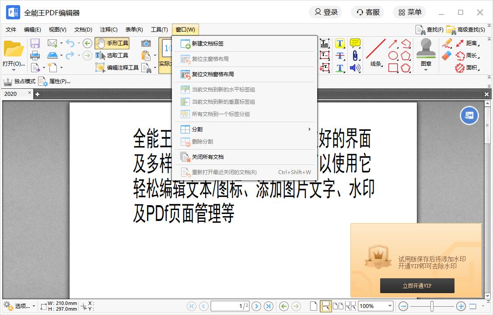Click the Save floppy disk icon

coord(35,43)
